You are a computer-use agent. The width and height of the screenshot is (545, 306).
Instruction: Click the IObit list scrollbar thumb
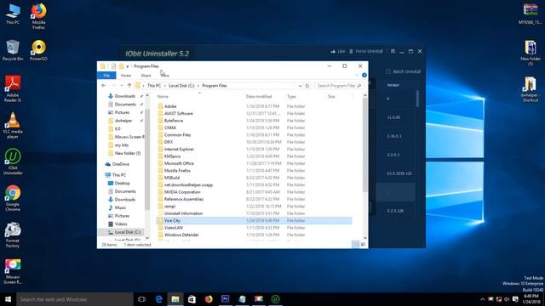(x=417, y=99)
